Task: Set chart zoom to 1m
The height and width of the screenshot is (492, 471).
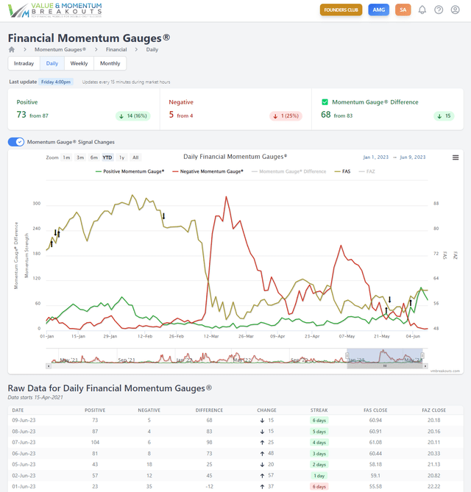Action: pyautogui.click(x=66, y=157)
